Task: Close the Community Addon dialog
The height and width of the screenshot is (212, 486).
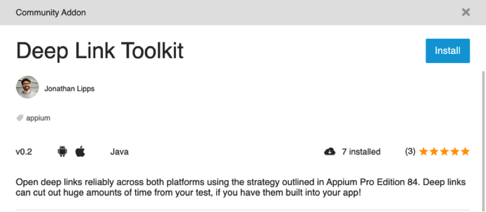Action: (465, 12)
